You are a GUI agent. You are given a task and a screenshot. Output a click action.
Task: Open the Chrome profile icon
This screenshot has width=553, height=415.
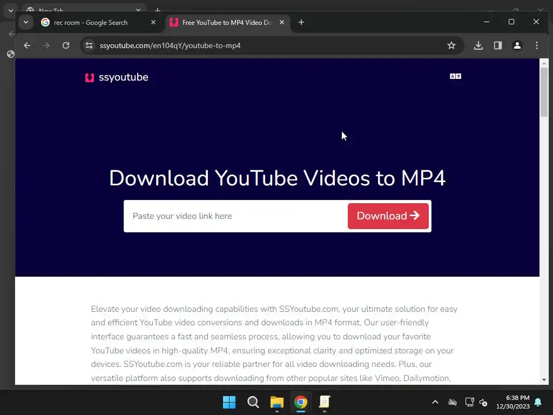[517, 45]
